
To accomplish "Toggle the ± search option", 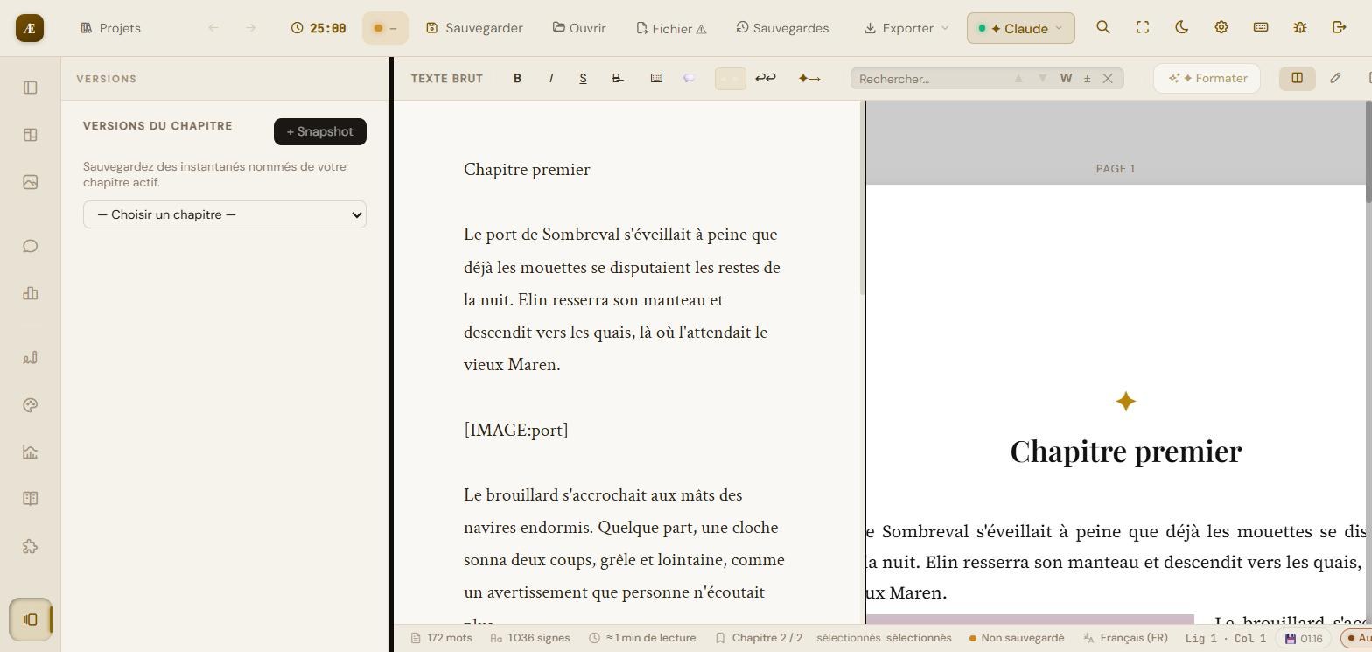I will pos(1088,79).
